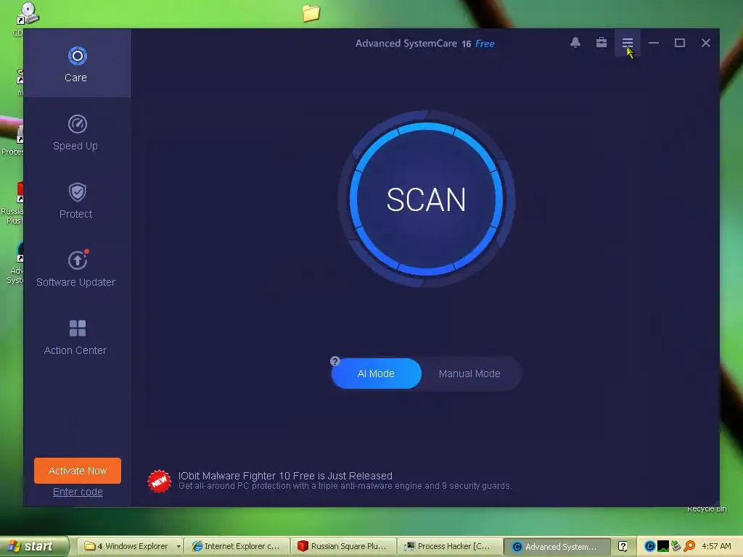Expand the Windows Explorer group arrow
Image resolution: width=743 pixels, height=557 pixels.
pos(178,546)
